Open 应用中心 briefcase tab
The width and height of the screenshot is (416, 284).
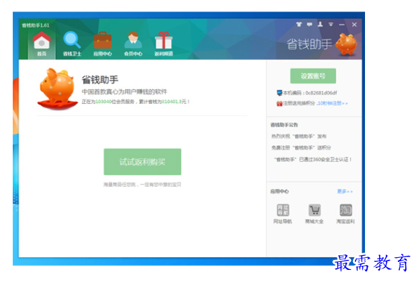[x=103, y=44]
